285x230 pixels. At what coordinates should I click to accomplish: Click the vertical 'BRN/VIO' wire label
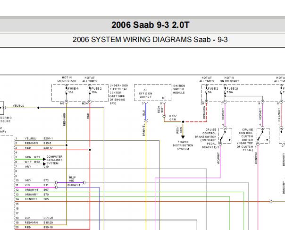tap(256, 158)
